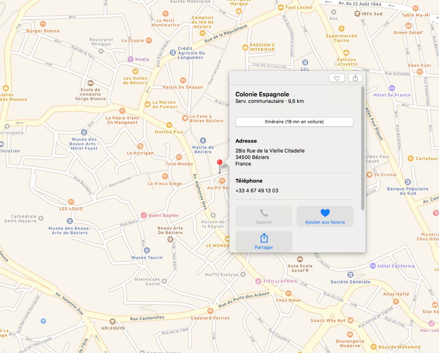Viewport: 439px width, 353px height.
Task: Select the Marché Plus shop icon
Action: (169, 125)
